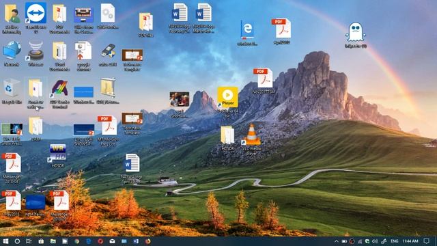Open the Mail app on taskbar

112,241
